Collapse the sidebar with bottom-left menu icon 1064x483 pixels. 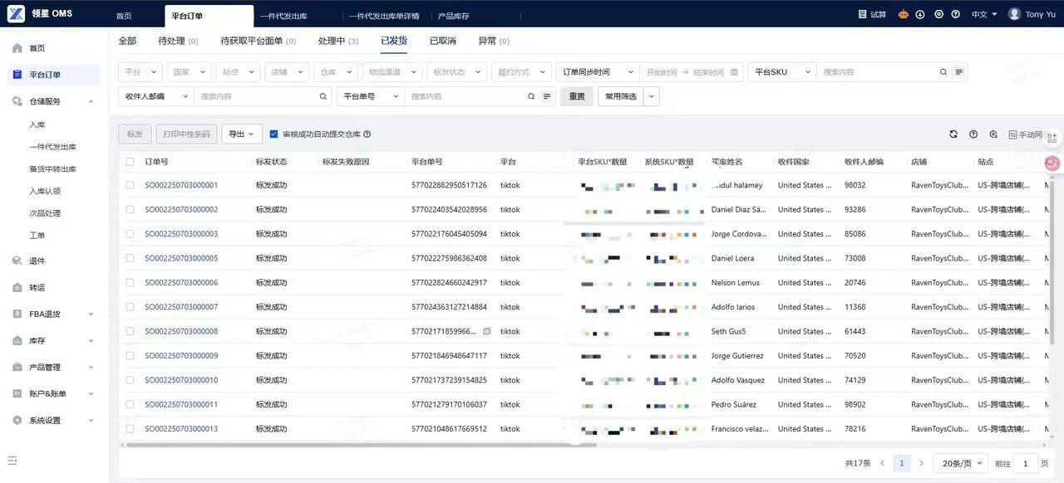12,461
